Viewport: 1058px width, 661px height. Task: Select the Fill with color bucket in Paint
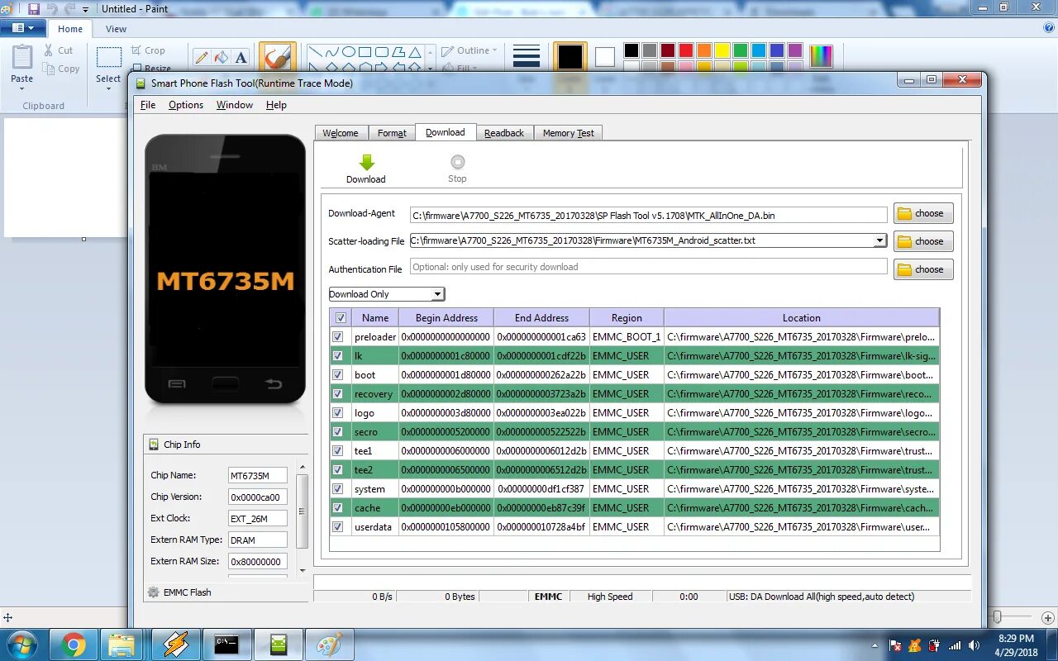(221, 57)
